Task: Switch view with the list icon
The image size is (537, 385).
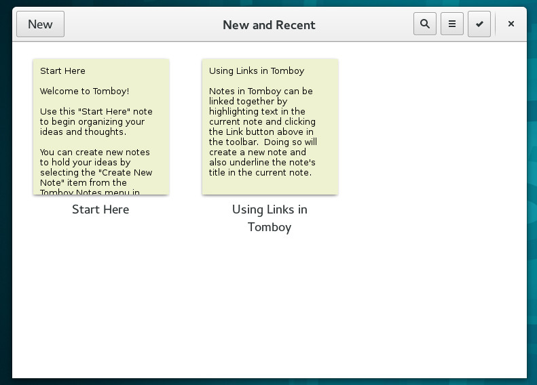Action: tap(452, 24)
